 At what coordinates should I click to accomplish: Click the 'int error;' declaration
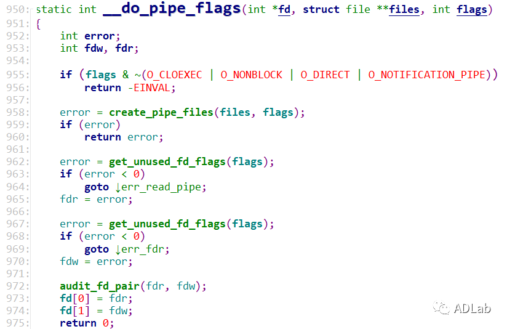90,36
